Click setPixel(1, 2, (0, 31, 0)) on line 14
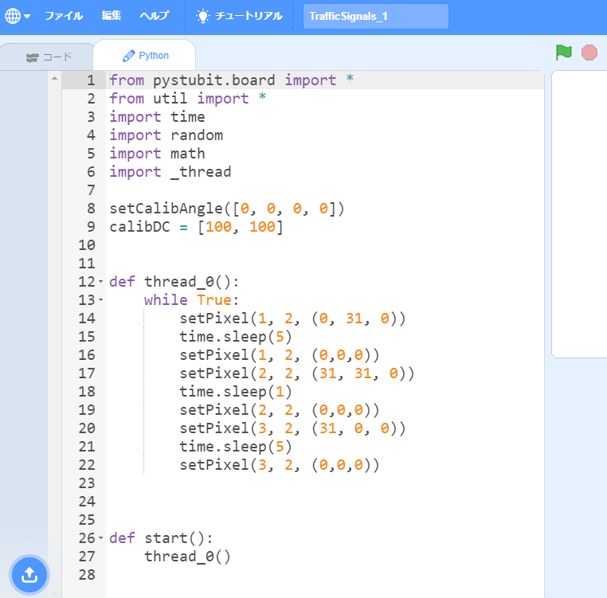The height and width of the screenshot is (598, 607). (x=292, y=319)
